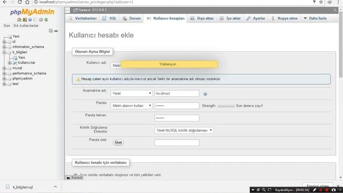Image resolution: width=343 pixels, height=193 pixels.
Task: Click the recorder region select icon
Action: tap(270, 190)
